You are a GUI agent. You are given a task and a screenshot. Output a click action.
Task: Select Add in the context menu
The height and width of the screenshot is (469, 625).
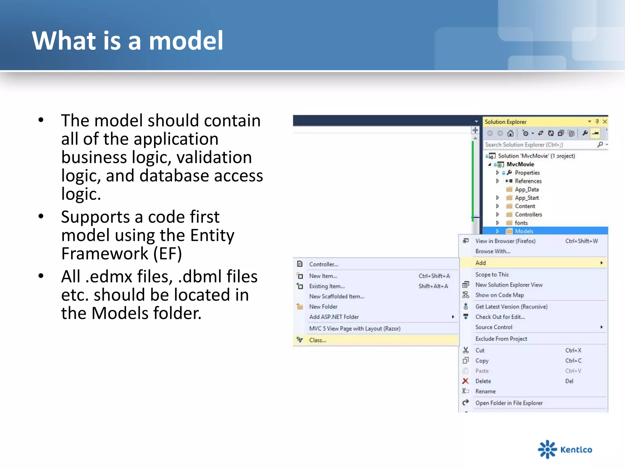[x=481, y=263]
